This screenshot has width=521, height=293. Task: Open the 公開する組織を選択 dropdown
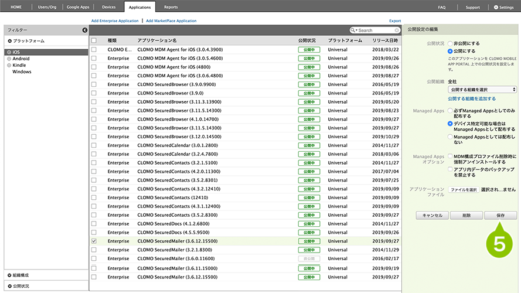[482, 90]
